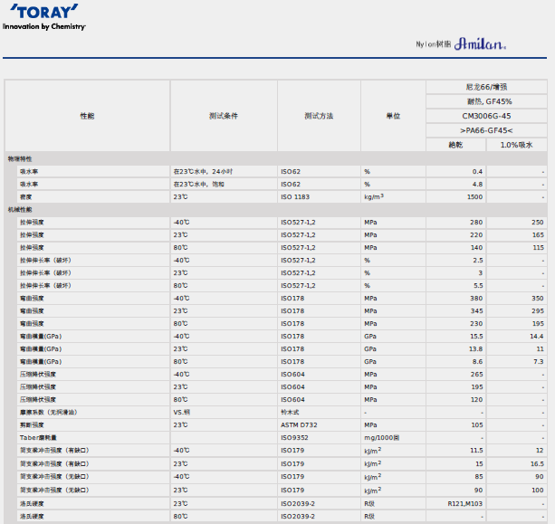Click the 'mg/1000回' unit cell
Image resolution: width=555 pixels, height=524 pixels.
tap(382, 437)
